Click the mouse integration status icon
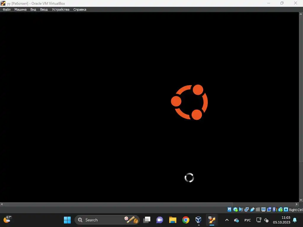 point(281,210)
